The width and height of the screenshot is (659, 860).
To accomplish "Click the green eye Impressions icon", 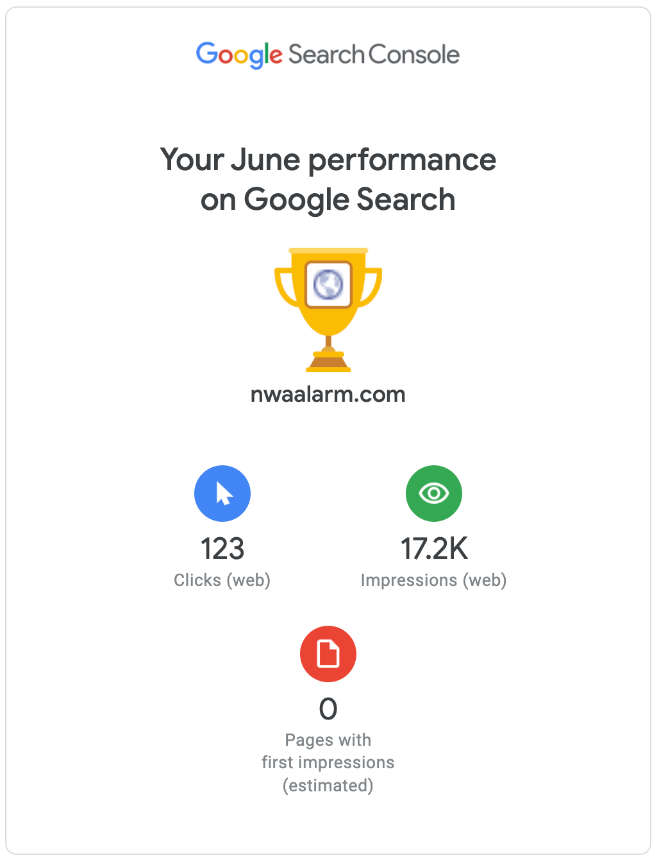I will (434, 494).
